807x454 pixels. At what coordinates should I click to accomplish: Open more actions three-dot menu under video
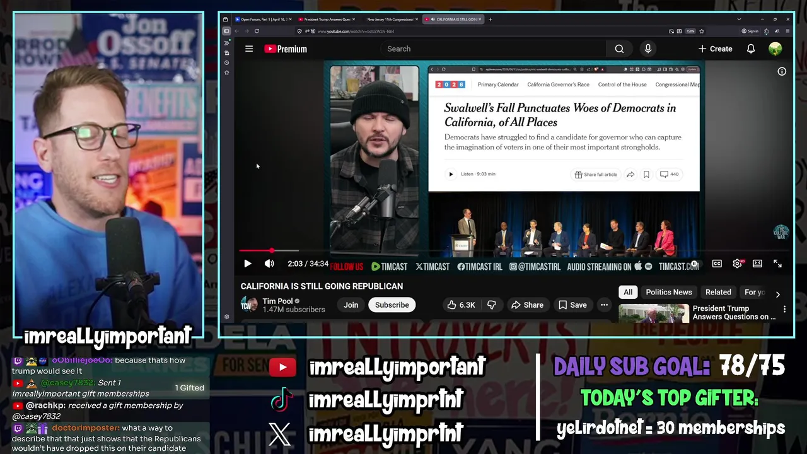coord(604,305)
